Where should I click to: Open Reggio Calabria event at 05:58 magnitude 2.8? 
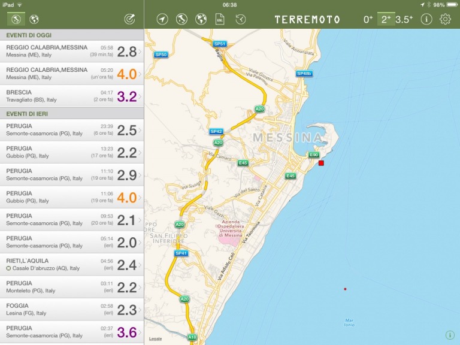[x=72, y=51]
